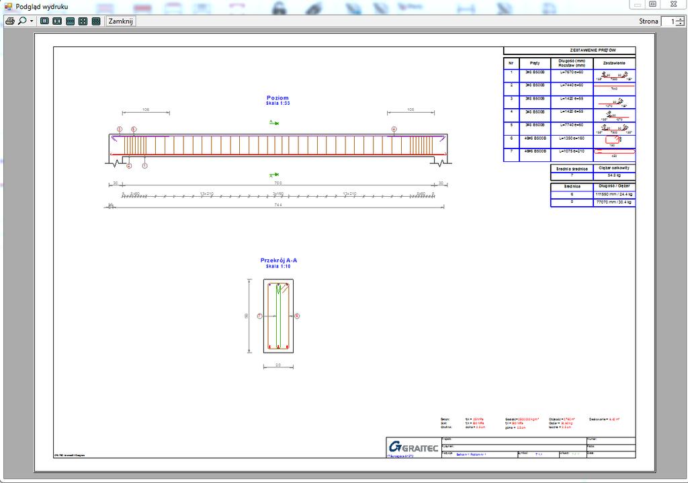Click the Zamknij button
This screenshot has width=688, height=483.
pyautogui.click(x=121, y=21)
